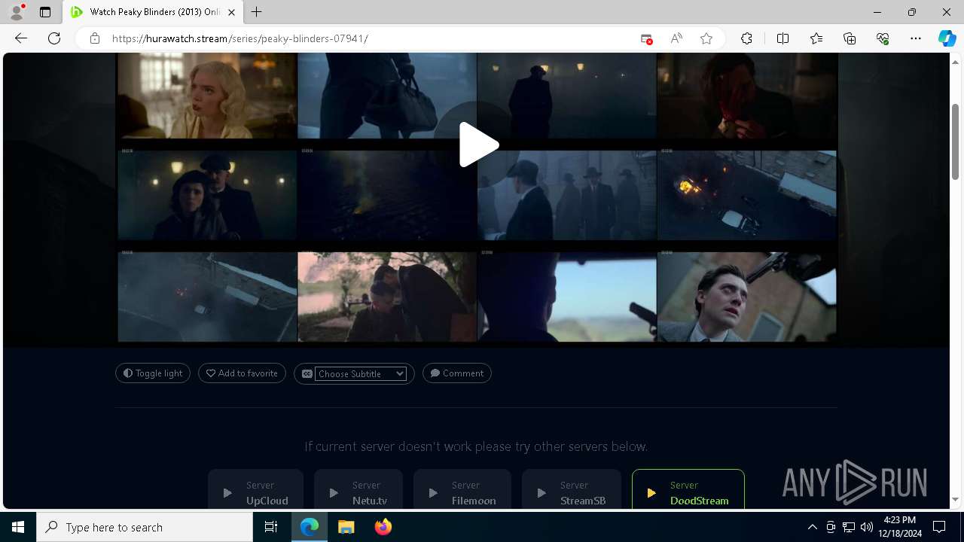Select Server StreamSB
The width and height of the screenshot is (964, 542).
(x=572, y=489)
